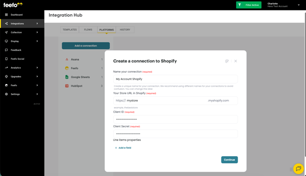The width and height of the screenshot is (306, 176).
Task: Click the Google Sheets icon
Action: point(67,77)
